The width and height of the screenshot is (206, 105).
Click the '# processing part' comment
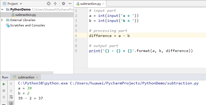[x=108, y=31]
